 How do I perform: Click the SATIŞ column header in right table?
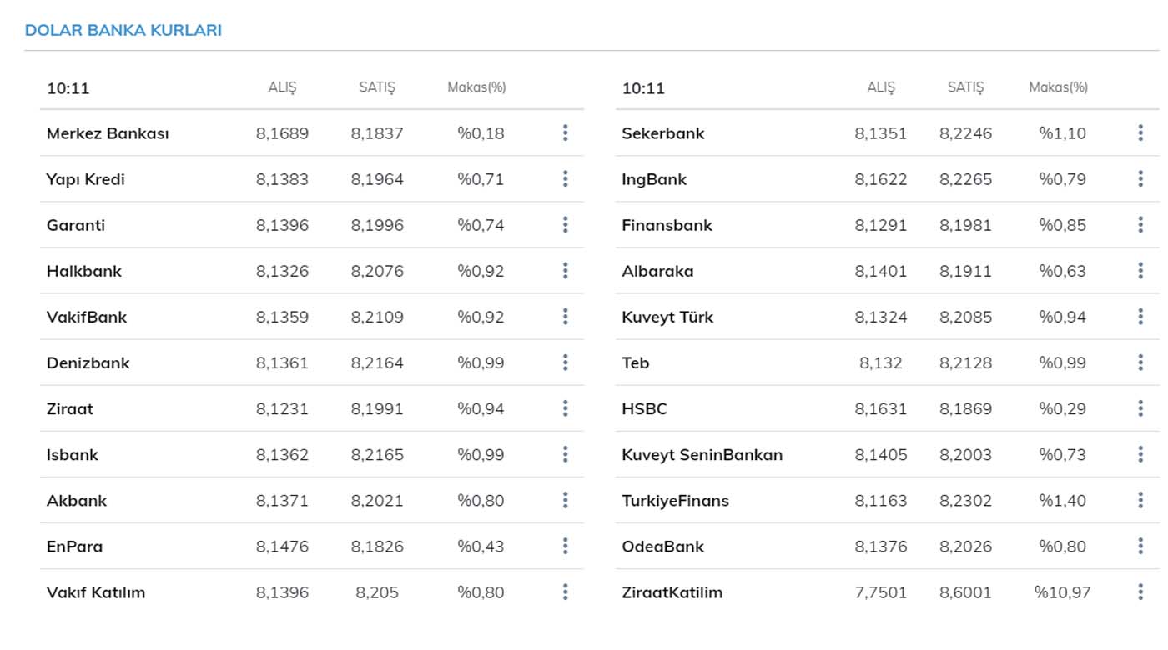coord(965,87)
